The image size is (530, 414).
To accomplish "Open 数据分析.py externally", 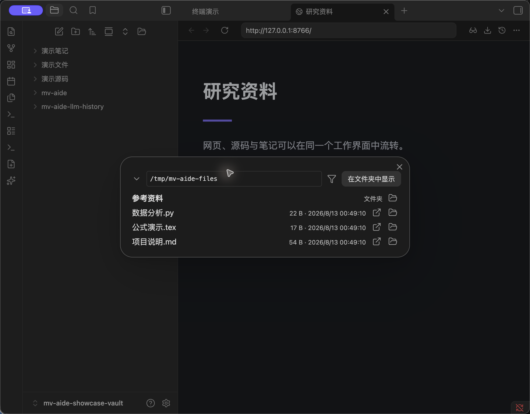I will point(377,213).
